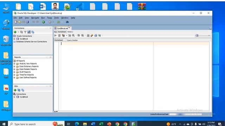Click the Autotrace icon in worksheet toolbar
Screen dimensions: 225x126
tap(70, 35)
